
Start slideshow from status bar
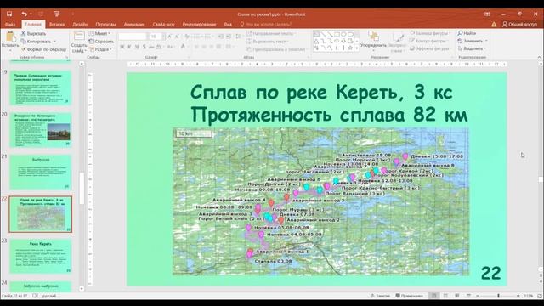click(468, 296)
